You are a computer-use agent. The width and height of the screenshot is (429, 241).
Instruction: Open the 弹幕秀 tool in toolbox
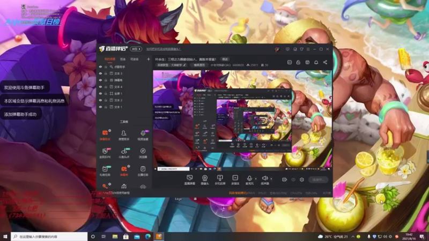124,171
